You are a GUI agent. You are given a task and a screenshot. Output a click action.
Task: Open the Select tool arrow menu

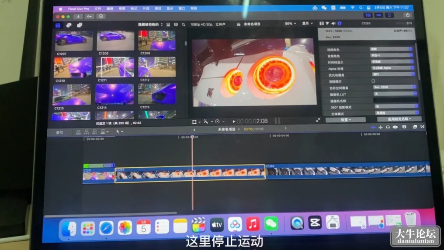tap(119, 132)
